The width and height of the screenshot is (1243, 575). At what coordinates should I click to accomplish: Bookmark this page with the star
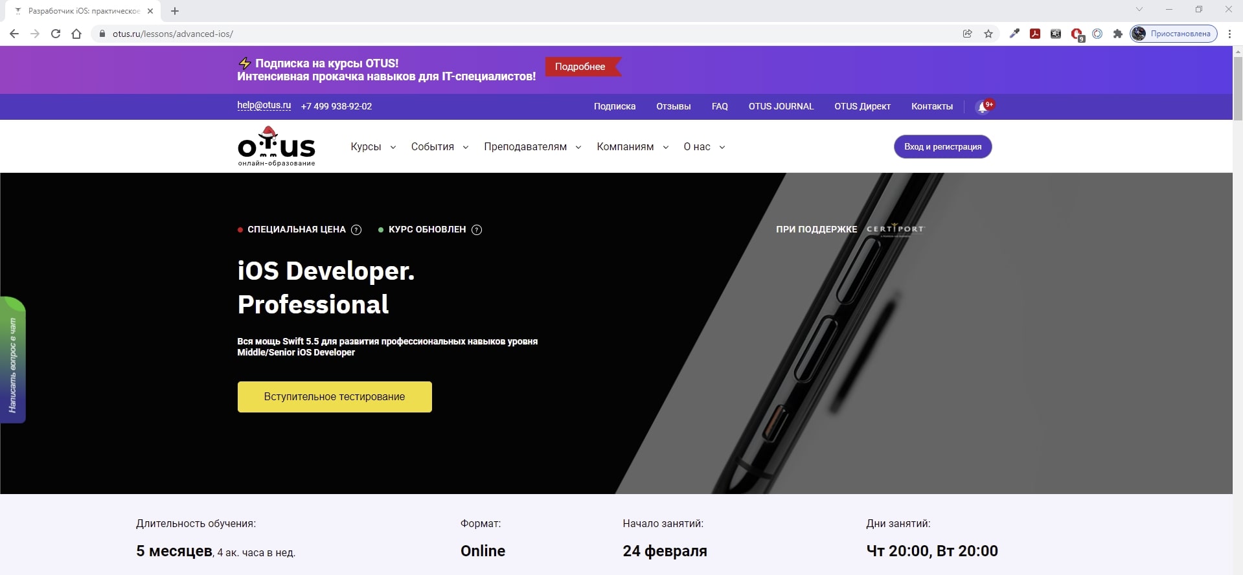coord(988,34)
